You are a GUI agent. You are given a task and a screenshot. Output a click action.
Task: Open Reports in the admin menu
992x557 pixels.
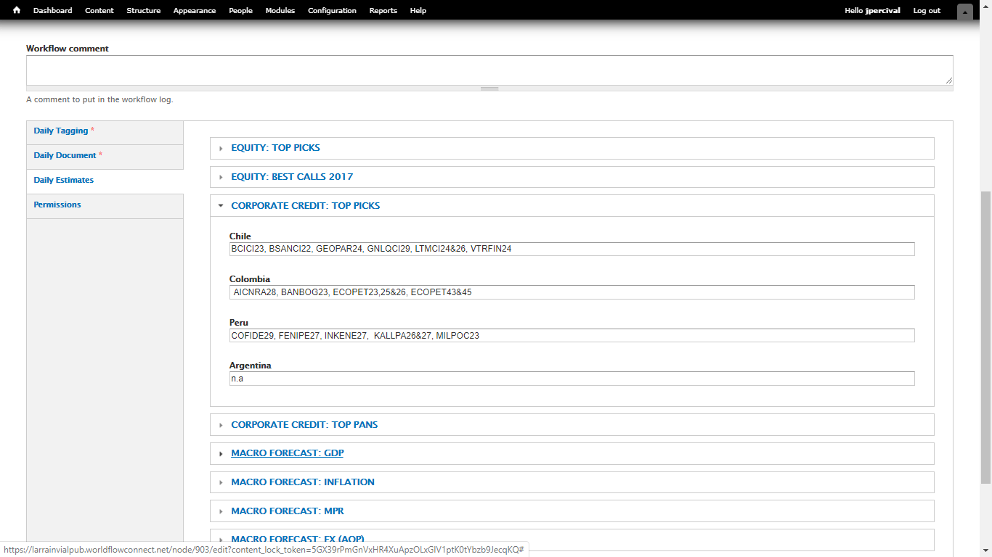pyautogui.click(x=383, y=11)
